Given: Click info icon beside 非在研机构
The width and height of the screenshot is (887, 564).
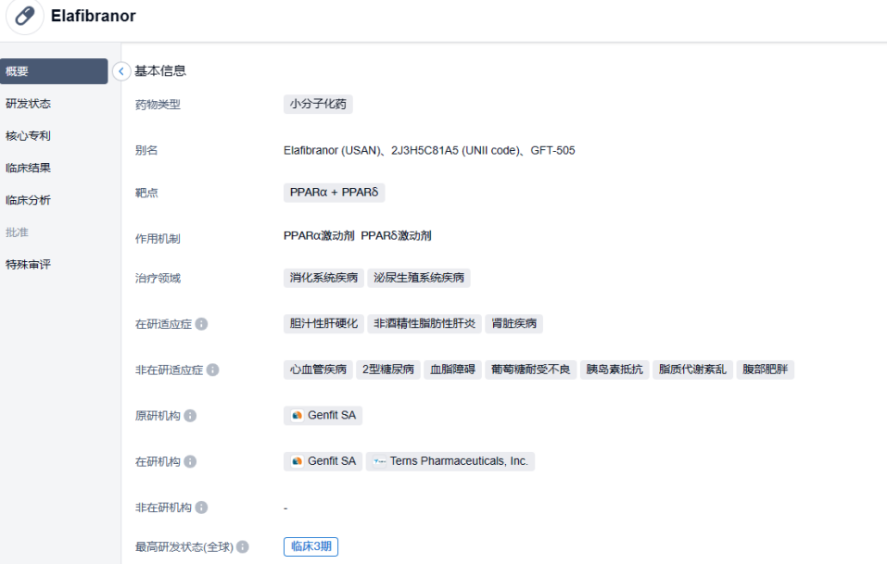Looking at the screenshot, I should point(201,508).
